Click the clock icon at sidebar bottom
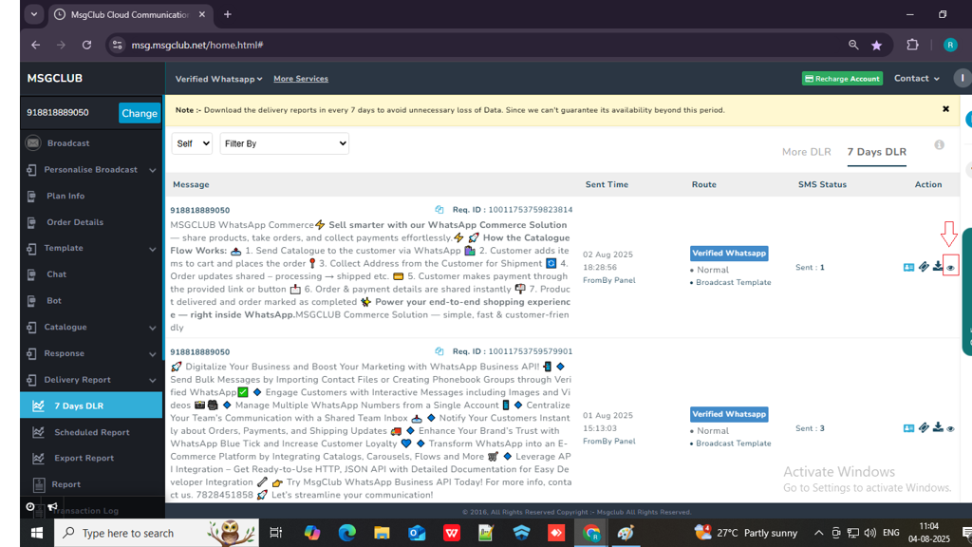The image size is (972, 547). pyautogui.click(x=29, y=507)
